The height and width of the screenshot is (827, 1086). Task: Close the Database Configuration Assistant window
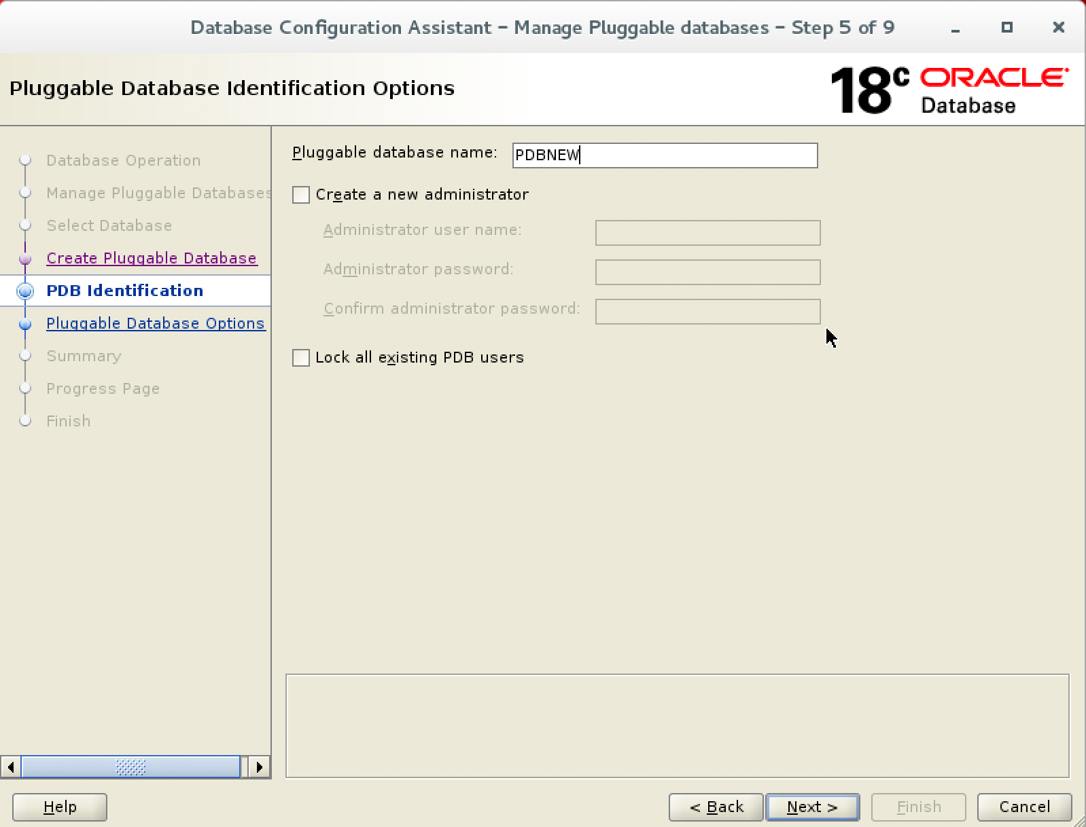(x=1058, y=27)
